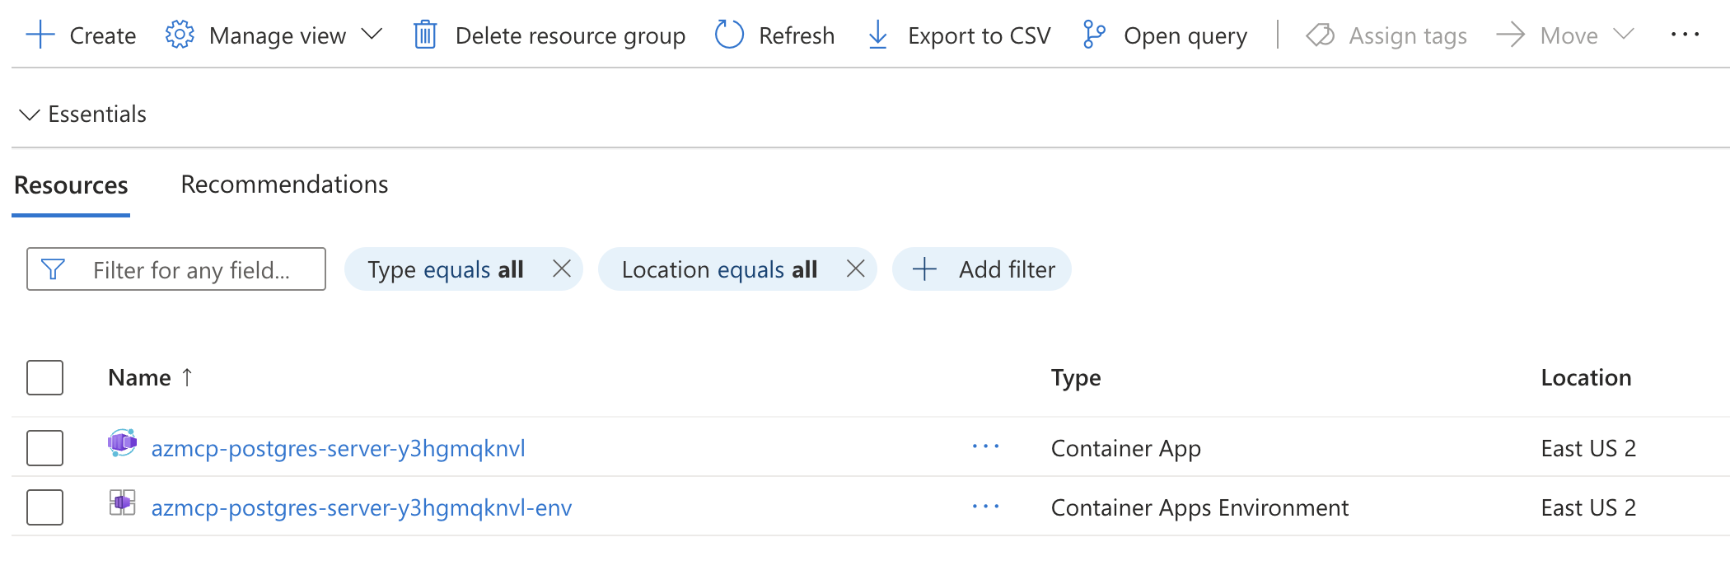Viewport: 1730px width, 570px height.
Task: Click the Delete resource group trash icon
Action: 425,35
